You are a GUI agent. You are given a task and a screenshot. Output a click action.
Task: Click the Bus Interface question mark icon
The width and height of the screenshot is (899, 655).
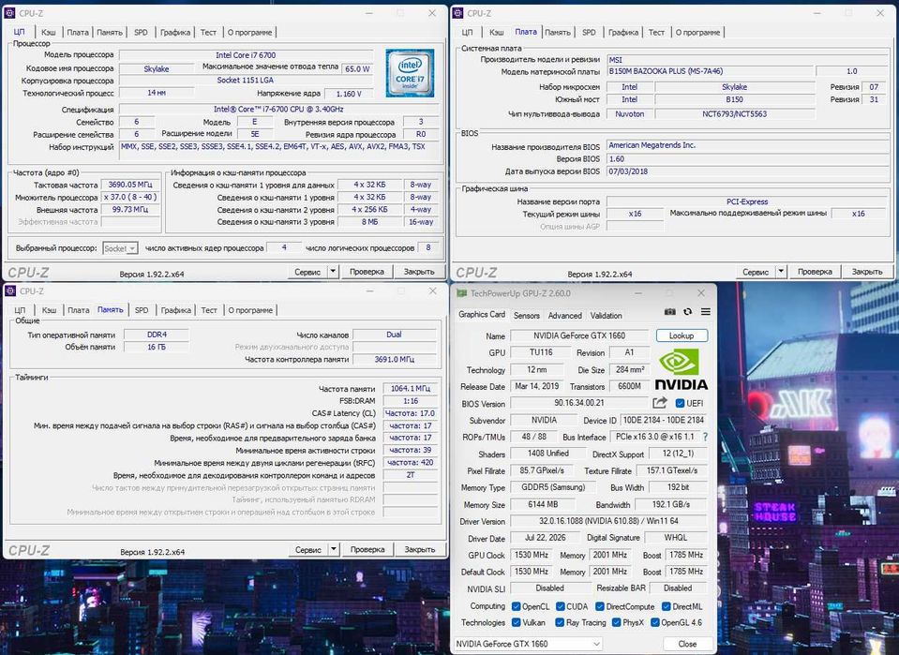tap(705, 437)
